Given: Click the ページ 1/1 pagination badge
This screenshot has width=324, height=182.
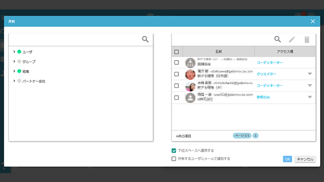Looking at the screenshot, I should pos(242,135).
